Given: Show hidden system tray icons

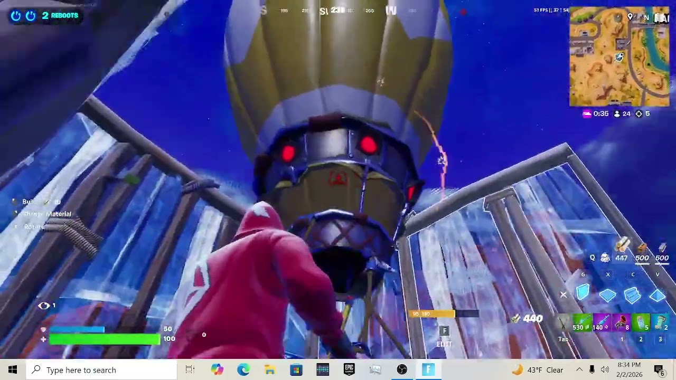Looking at the screenshot, I should [579, 370].
